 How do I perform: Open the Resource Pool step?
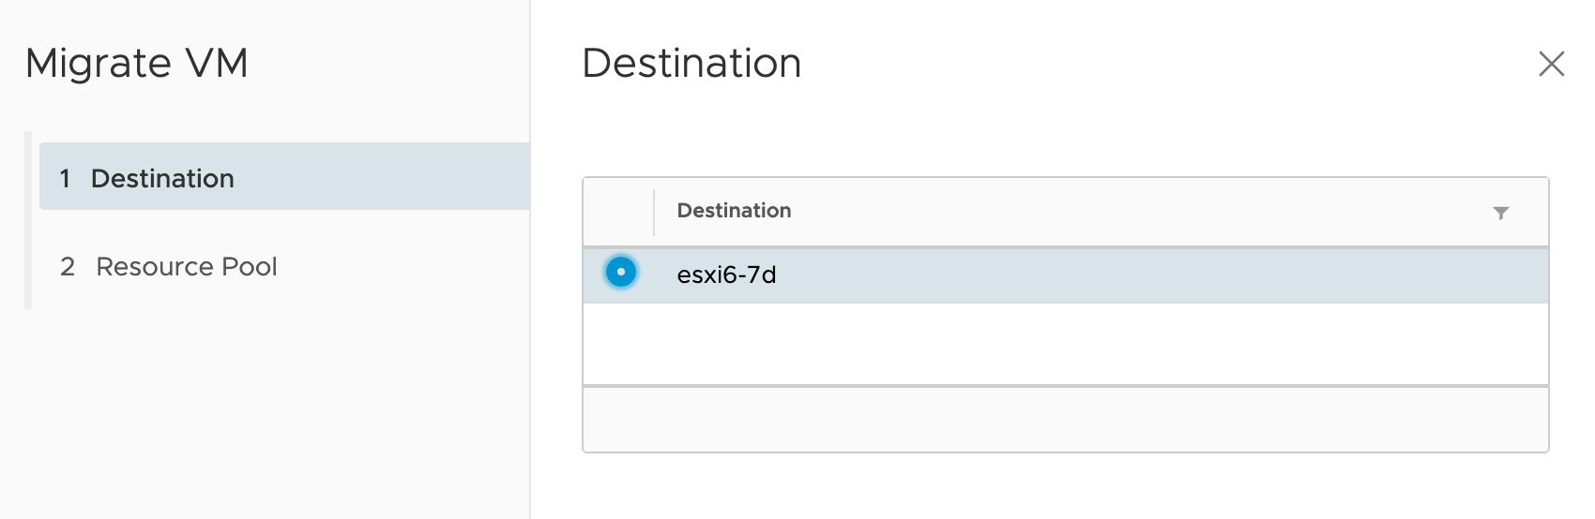[186, 267]
